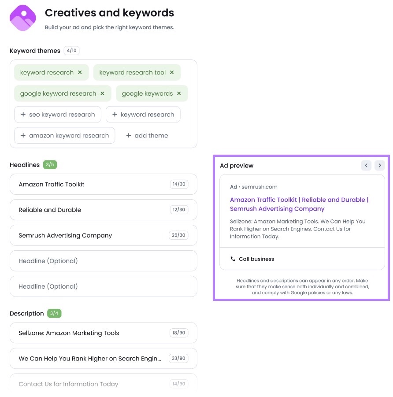The height and width of the screenshot is (397, 393).
Task: Click the purple app logo
Action: point(22,18)
